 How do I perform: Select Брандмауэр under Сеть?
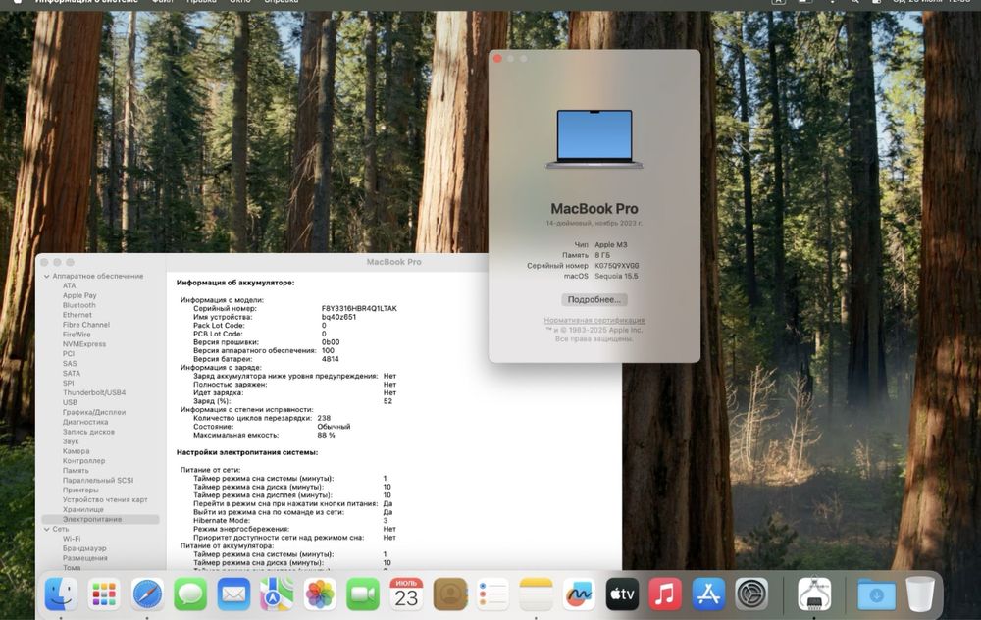pyautogui.click(x=84, y=548)
